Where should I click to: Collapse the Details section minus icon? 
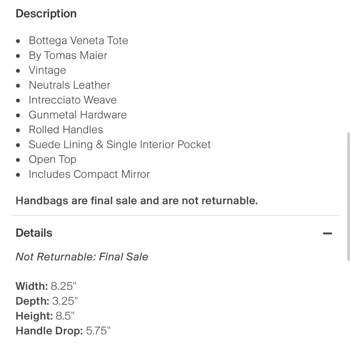(x=327, y=233)
